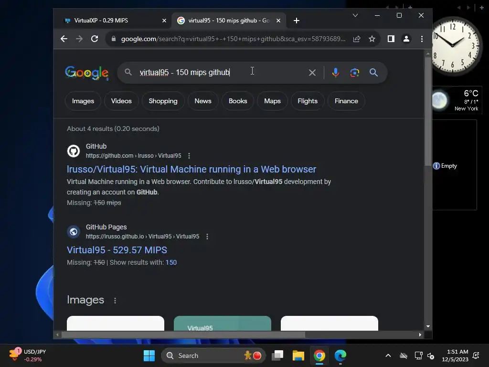Open more options for the GitHub Pages result

point(207,237)
